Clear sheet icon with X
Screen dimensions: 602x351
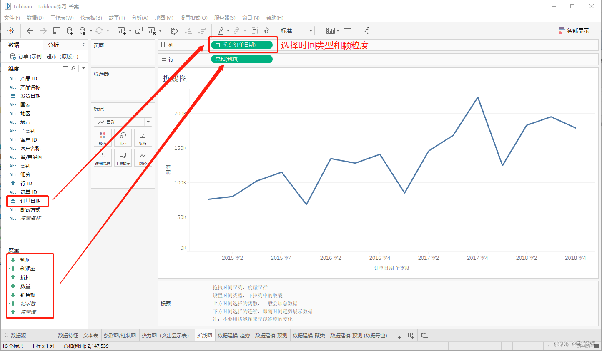(x=152, y=31)
